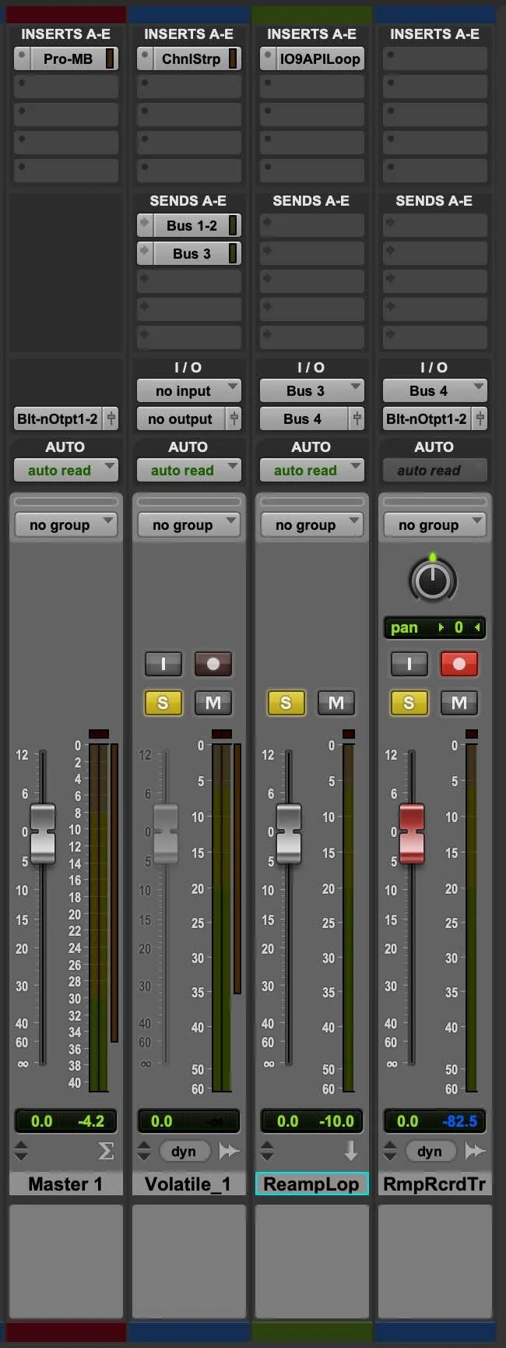
Task: Open the group selector on Volatile_1
Action: pos(188,524)
